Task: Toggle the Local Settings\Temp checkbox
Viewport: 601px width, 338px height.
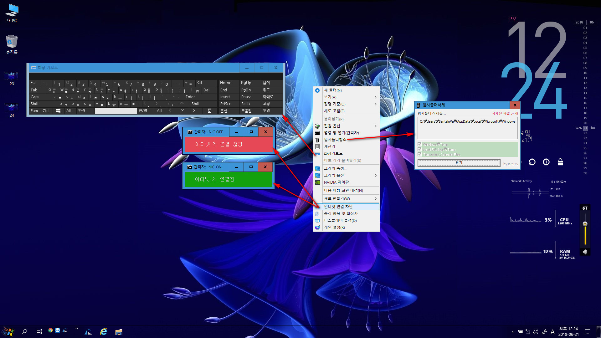Action: [x=420, y=150]
